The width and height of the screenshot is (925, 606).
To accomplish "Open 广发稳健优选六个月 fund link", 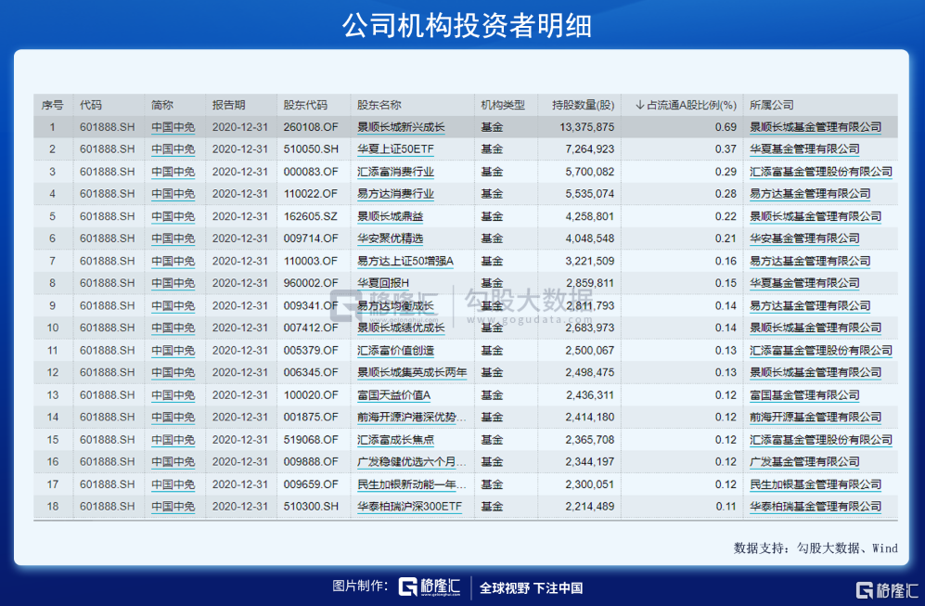I will click(x=412, y=462).
